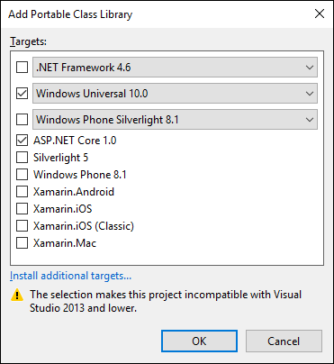Image resolution: width=334 pixels, height=364 pixels.
Task: Expand Windows Phone Silverlight version dropdown arrow
Action: click(310, 120)
